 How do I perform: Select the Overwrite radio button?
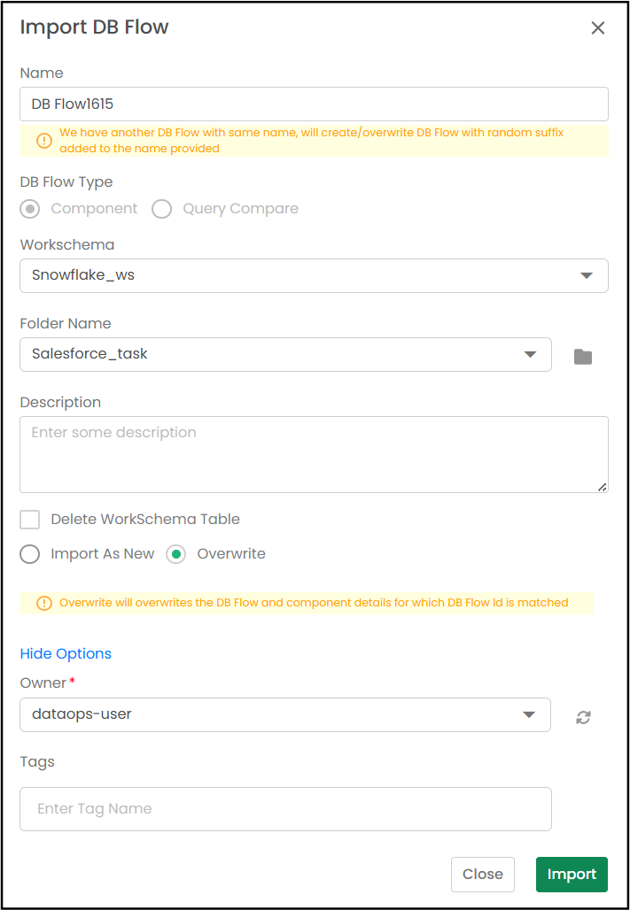tap(176, 554)
